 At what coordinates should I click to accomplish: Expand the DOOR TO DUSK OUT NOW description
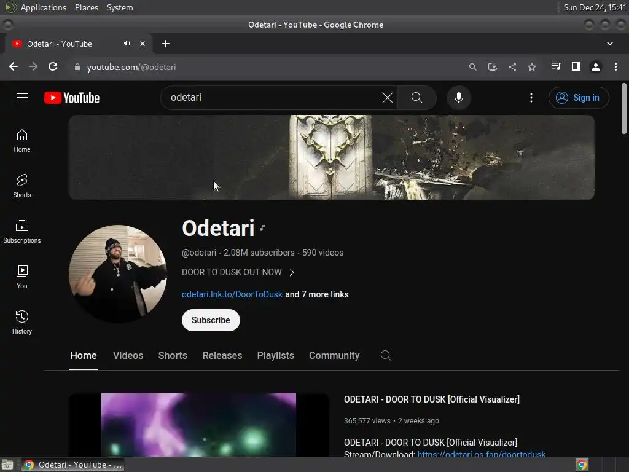[238, 272]
